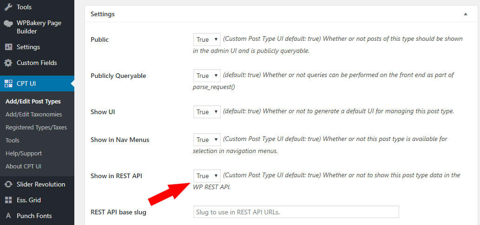Click the WPBakery Page Builder cloud icon

(8, 24)
